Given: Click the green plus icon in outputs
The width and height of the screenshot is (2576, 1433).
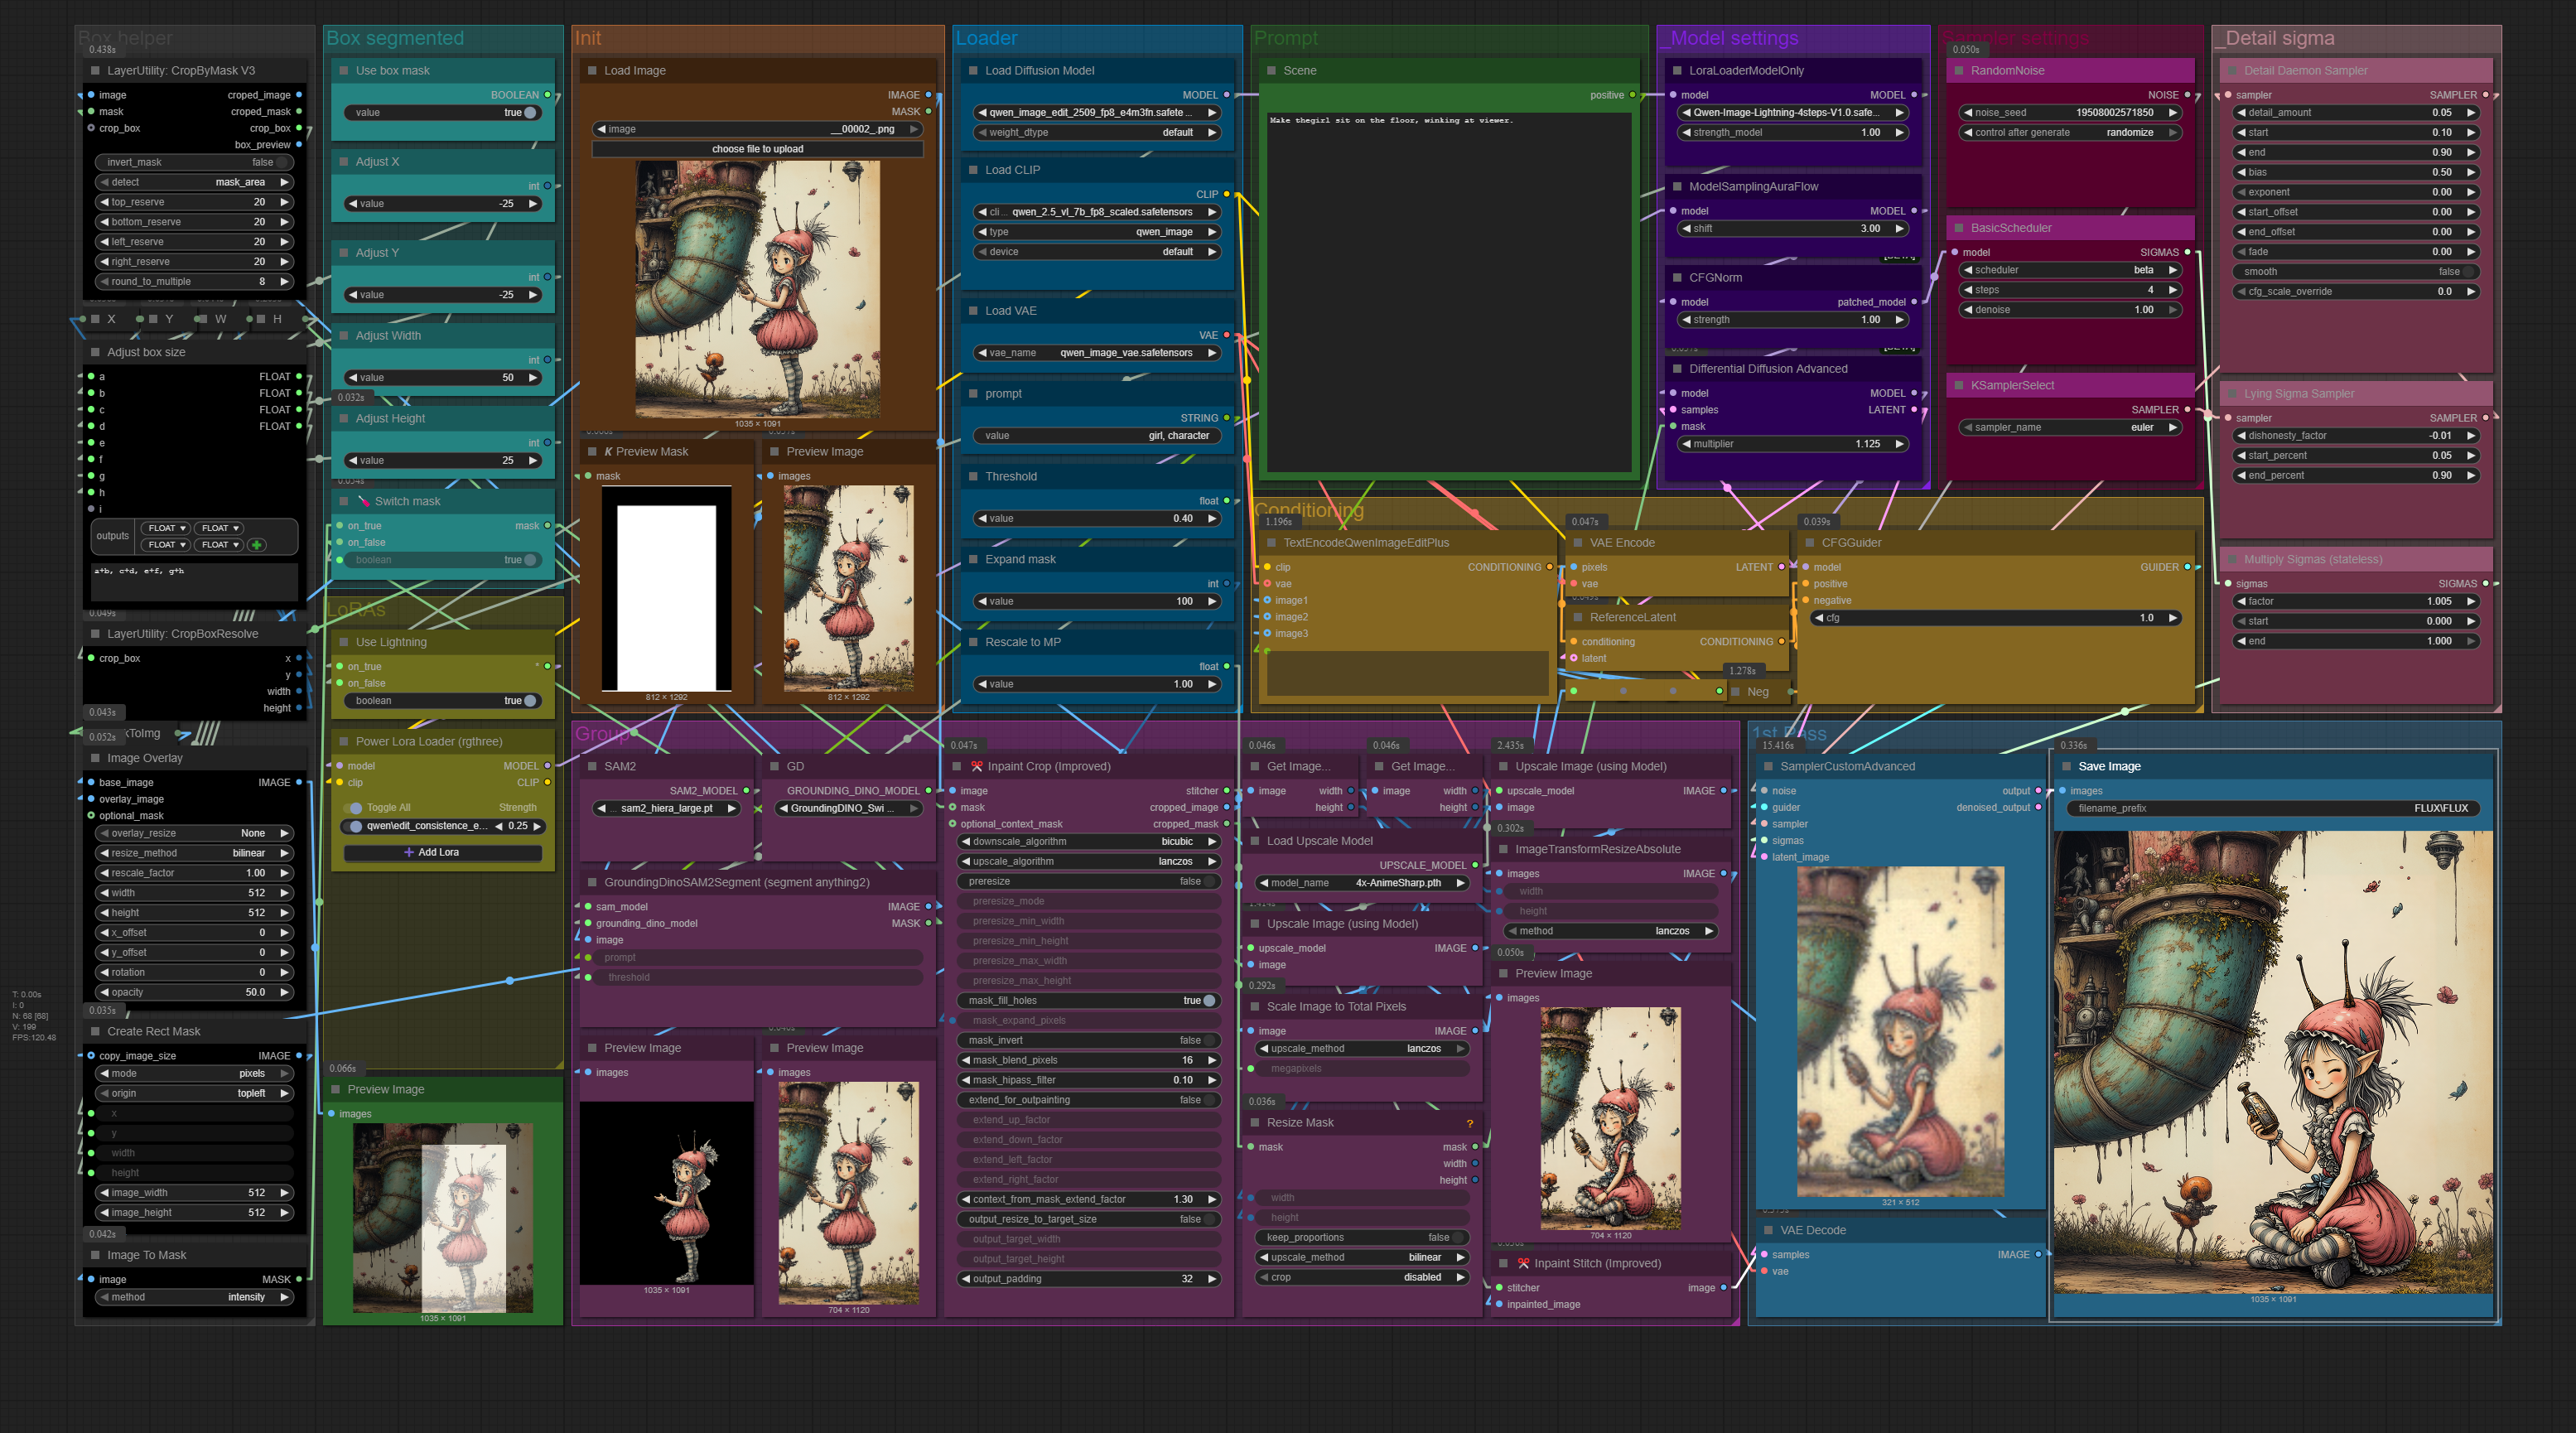Looking at the screenshot, I should pos(257,545).
